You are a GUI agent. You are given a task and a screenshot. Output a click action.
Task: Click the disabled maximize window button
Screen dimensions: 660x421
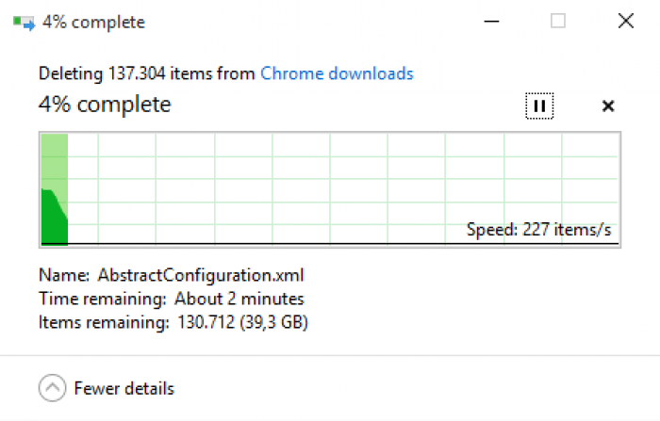(x=558, y=21)
